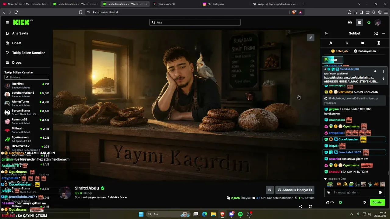Collapse the Sohbet chat panel
This screenshot has height=219, width=390.
point(326,33)
